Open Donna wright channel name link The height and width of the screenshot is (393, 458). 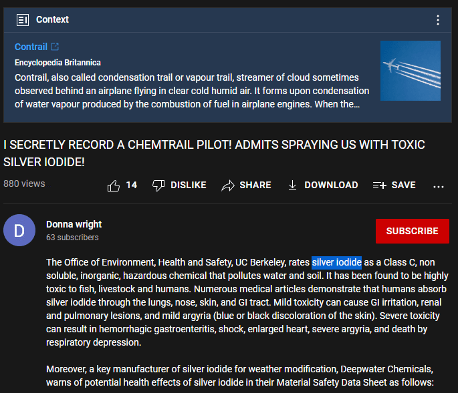pyautogui.click(x=74, y=224)
